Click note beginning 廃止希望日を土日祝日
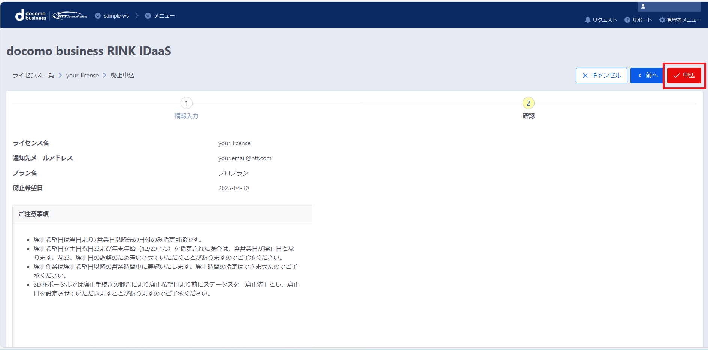This screenshot has width=708, height=350. coord(164,253)
